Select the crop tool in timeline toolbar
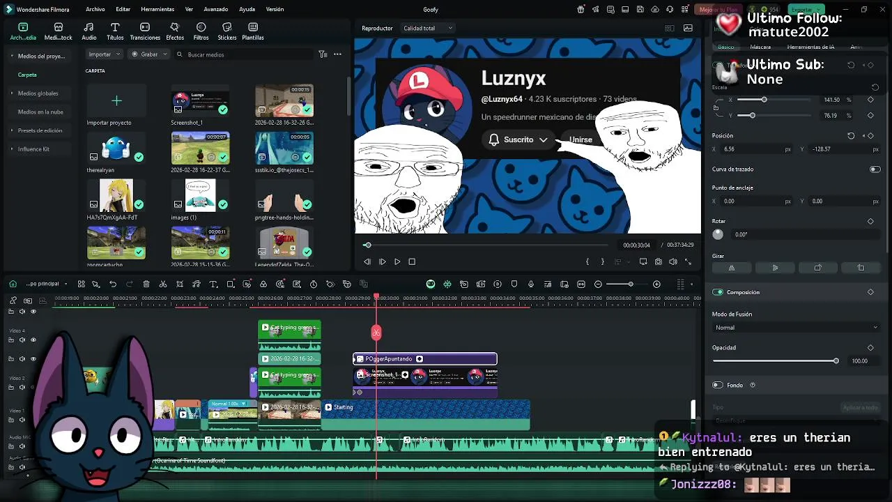The height and width of the screenshot is (502, 892). (180, 284)
